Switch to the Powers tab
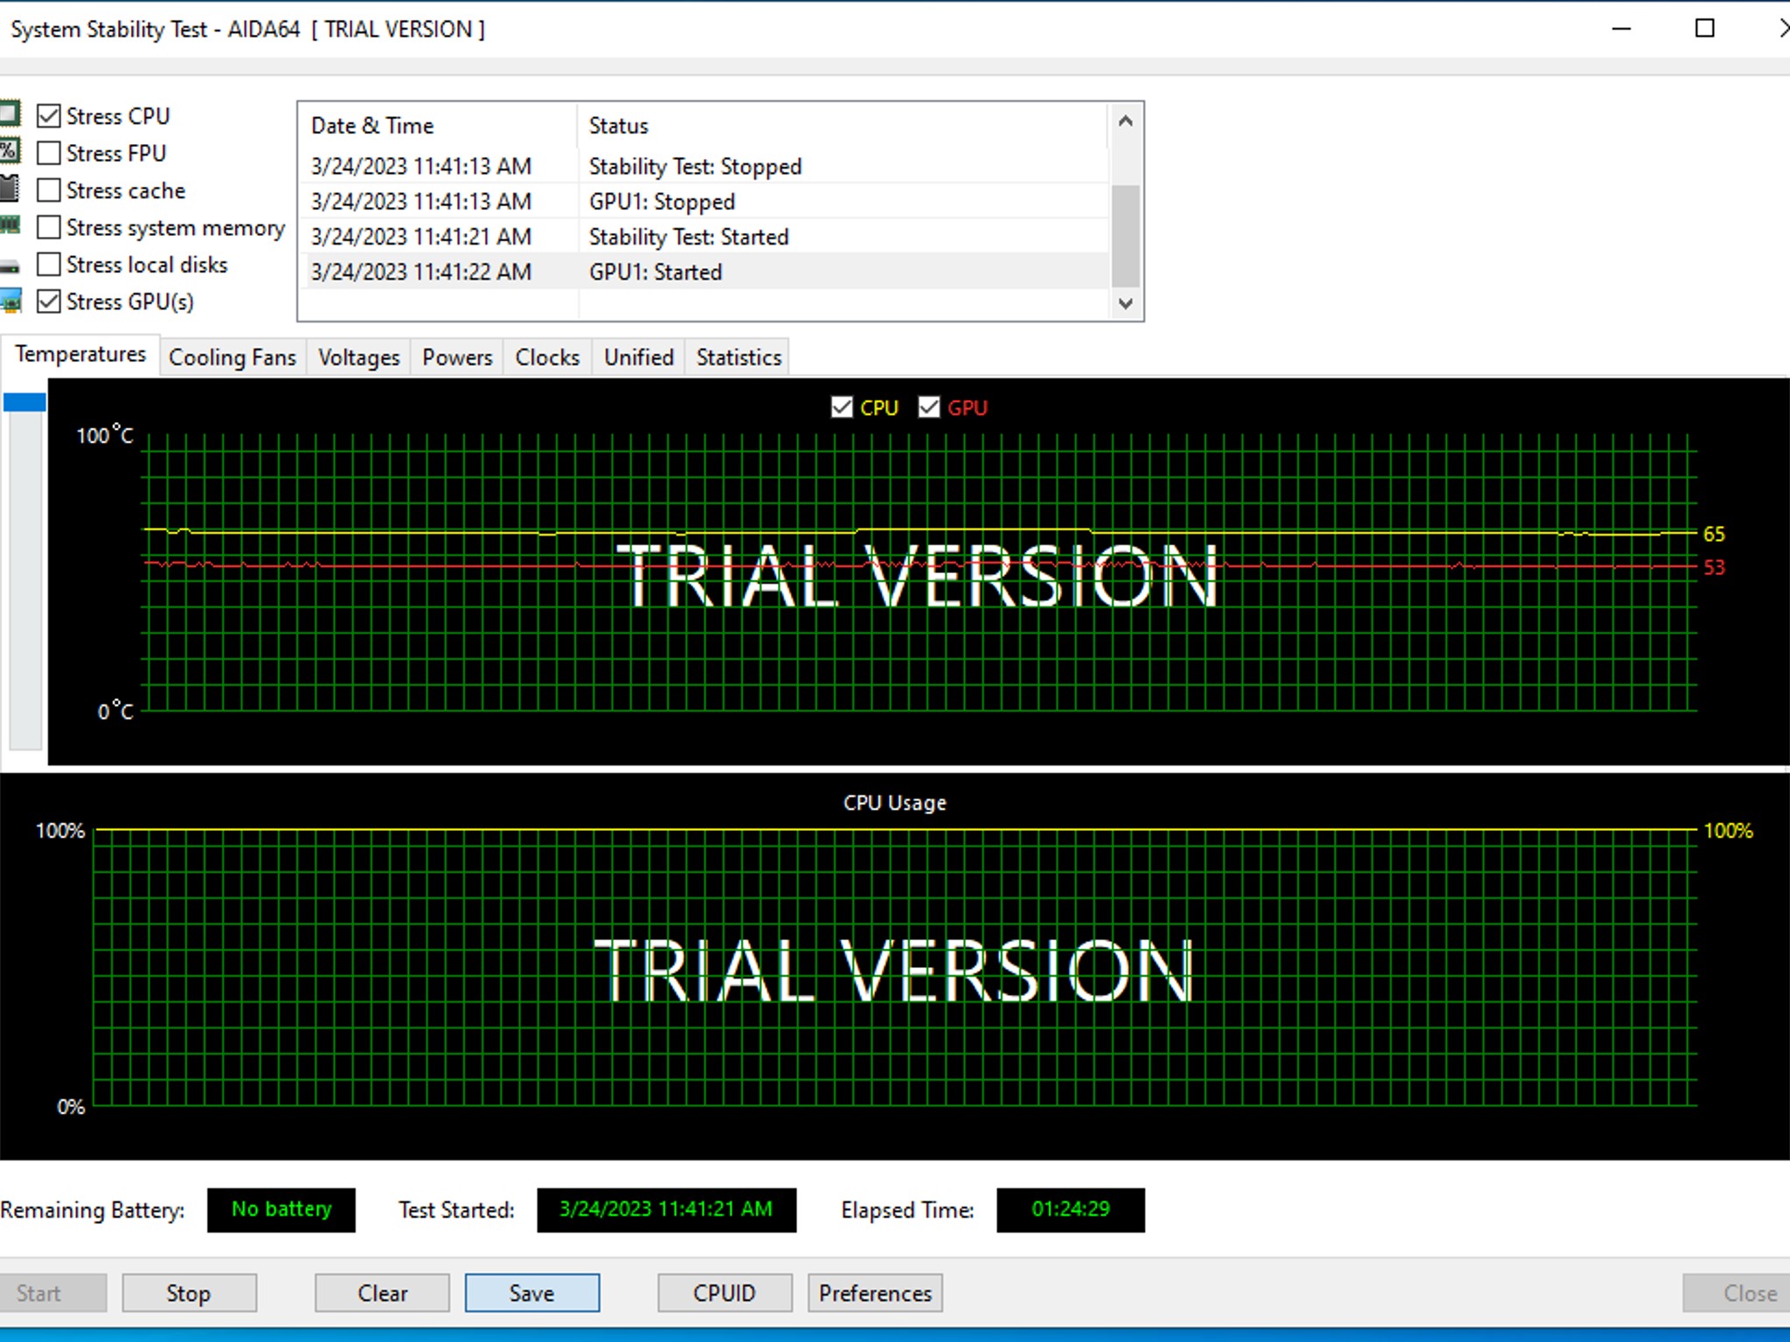The height and width of the screenshot is (1342, 1790). point(457,357)
